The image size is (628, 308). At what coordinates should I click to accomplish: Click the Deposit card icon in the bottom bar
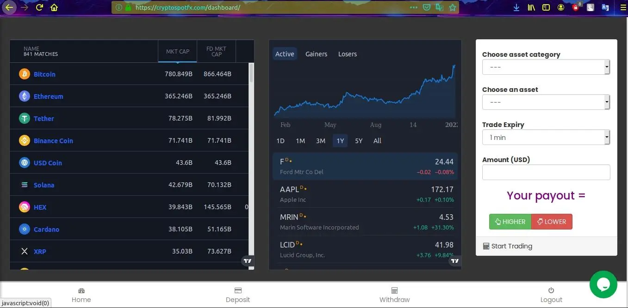click(x=238, y=291)
